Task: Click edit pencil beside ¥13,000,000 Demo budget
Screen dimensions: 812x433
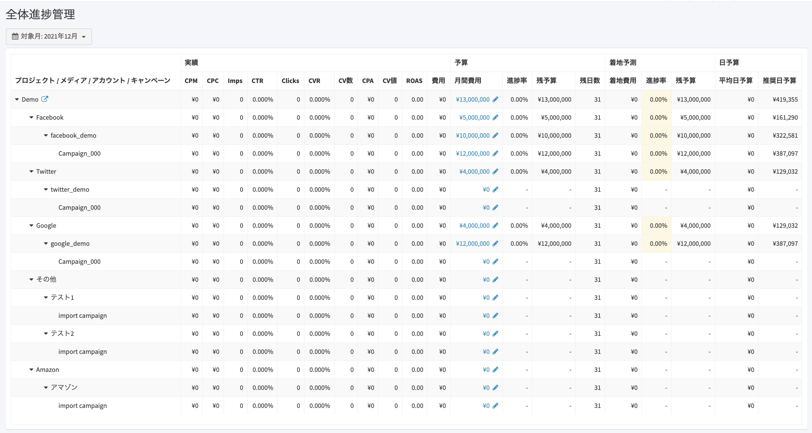Action: [496, 99]
